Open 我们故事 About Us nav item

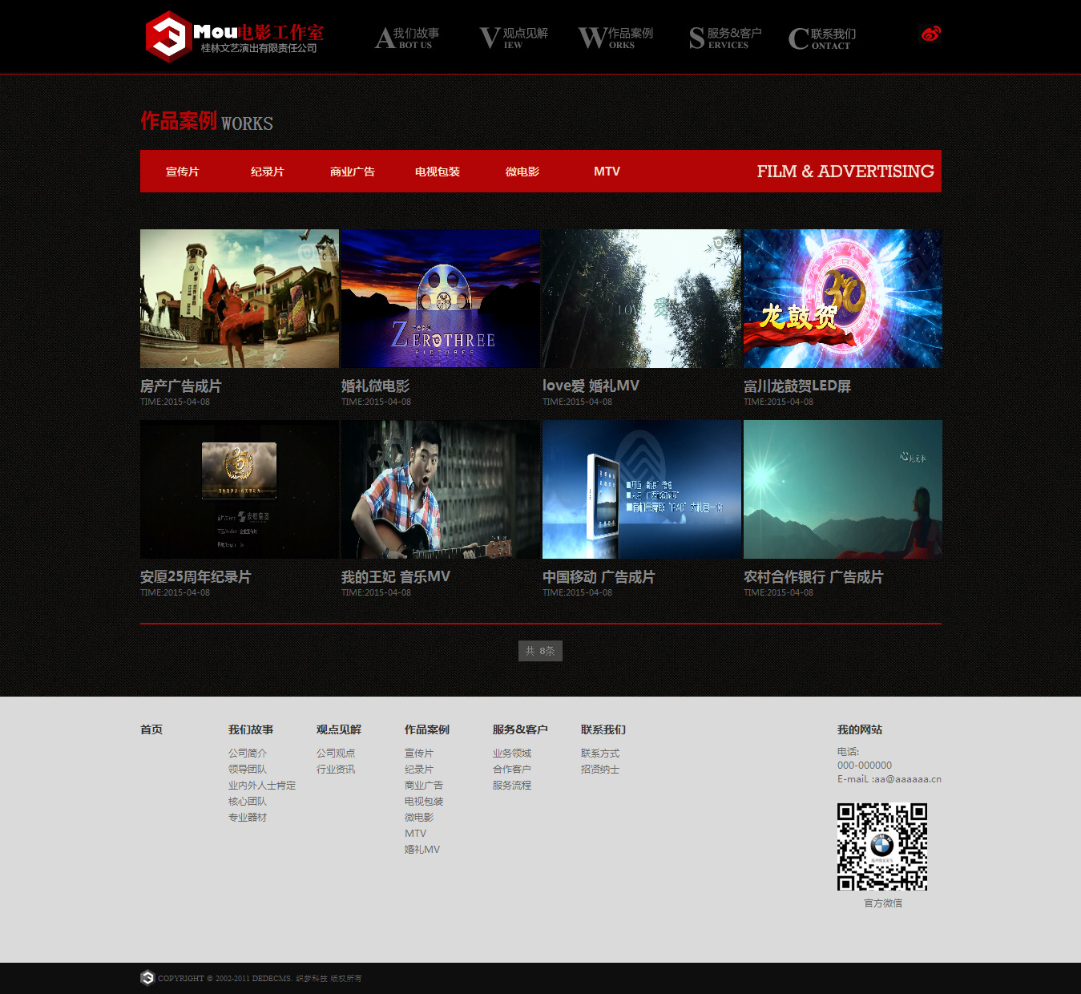(x=408, y=38)
